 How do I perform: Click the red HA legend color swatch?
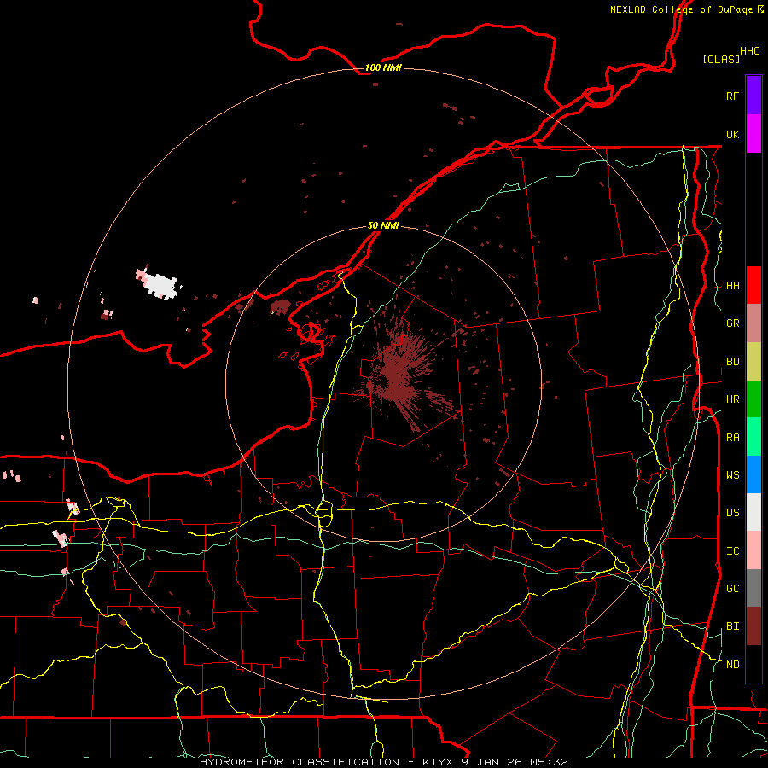[753, 285]
